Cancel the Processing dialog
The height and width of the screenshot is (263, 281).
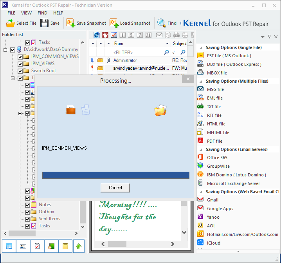point(115,188)
